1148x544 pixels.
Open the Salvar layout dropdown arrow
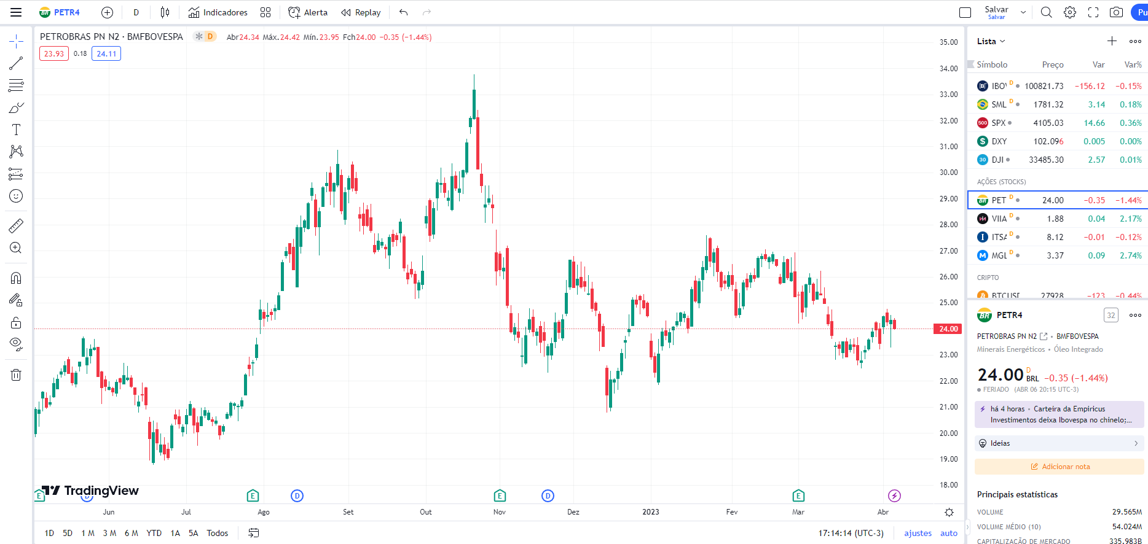pos(1023,12)
